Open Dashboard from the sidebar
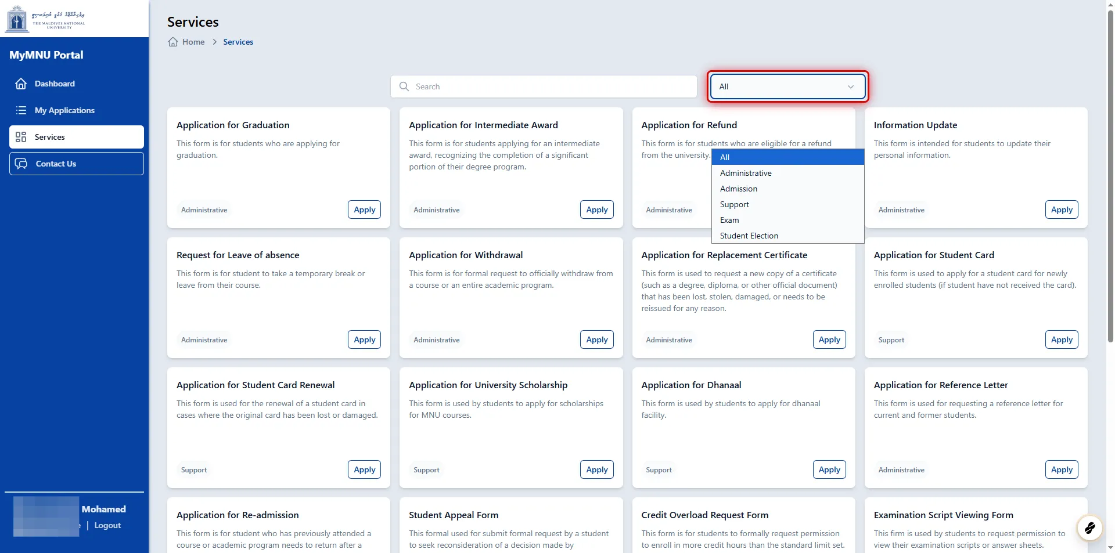1115x553 pixels. 76,84
